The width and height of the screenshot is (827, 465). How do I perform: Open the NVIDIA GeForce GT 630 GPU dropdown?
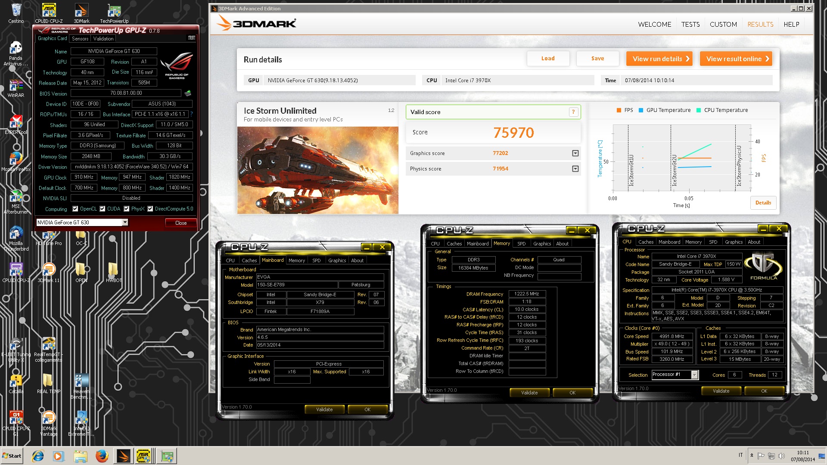(x=125, y=222)
